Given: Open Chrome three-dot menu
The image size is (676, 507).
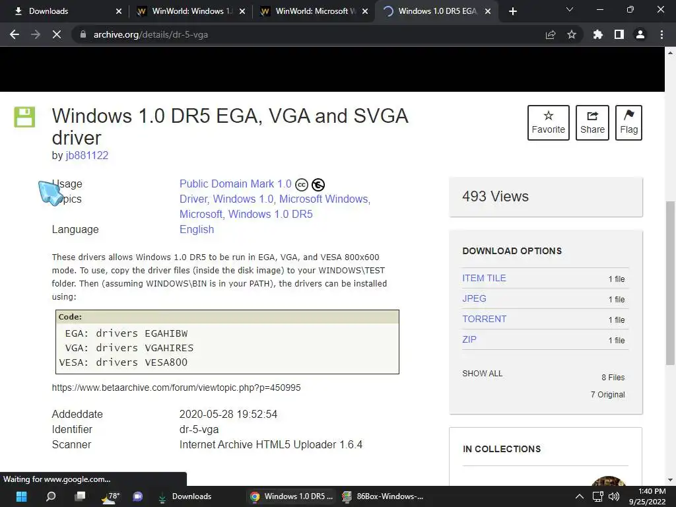Looking at the screenshot, I should click(661, 34).
